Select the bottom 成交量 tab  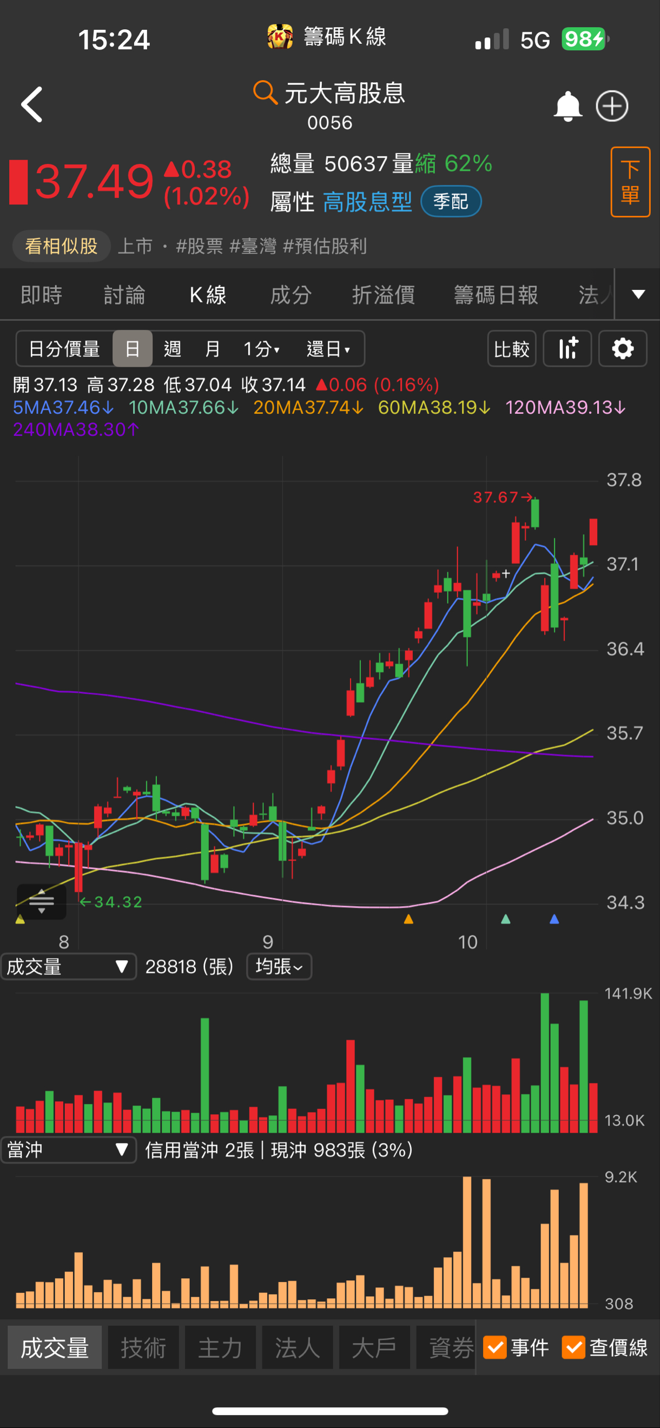click(55, 1347)
